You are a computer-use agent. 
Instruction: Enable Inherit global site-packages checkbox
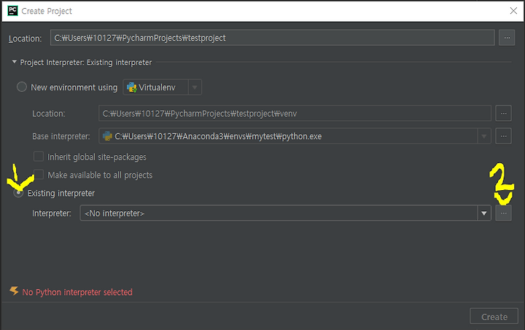coord(39,157)
